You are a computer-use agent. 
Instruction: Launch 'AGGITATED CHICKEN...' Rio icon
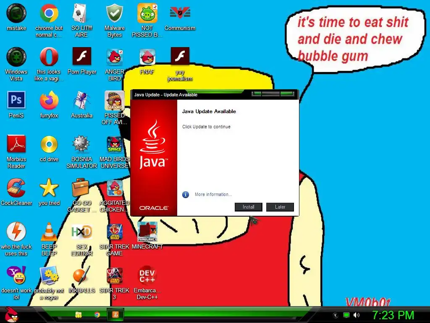click(114, 195)
